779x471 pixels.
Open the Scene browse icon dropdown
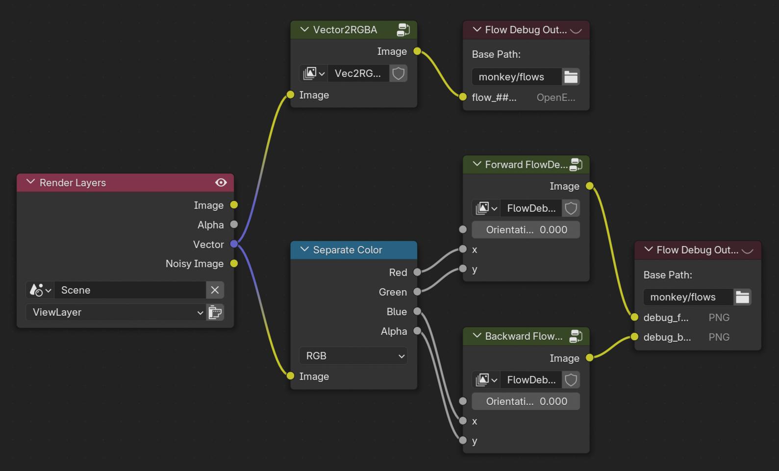pyautogui.click(x=40, y=290)
